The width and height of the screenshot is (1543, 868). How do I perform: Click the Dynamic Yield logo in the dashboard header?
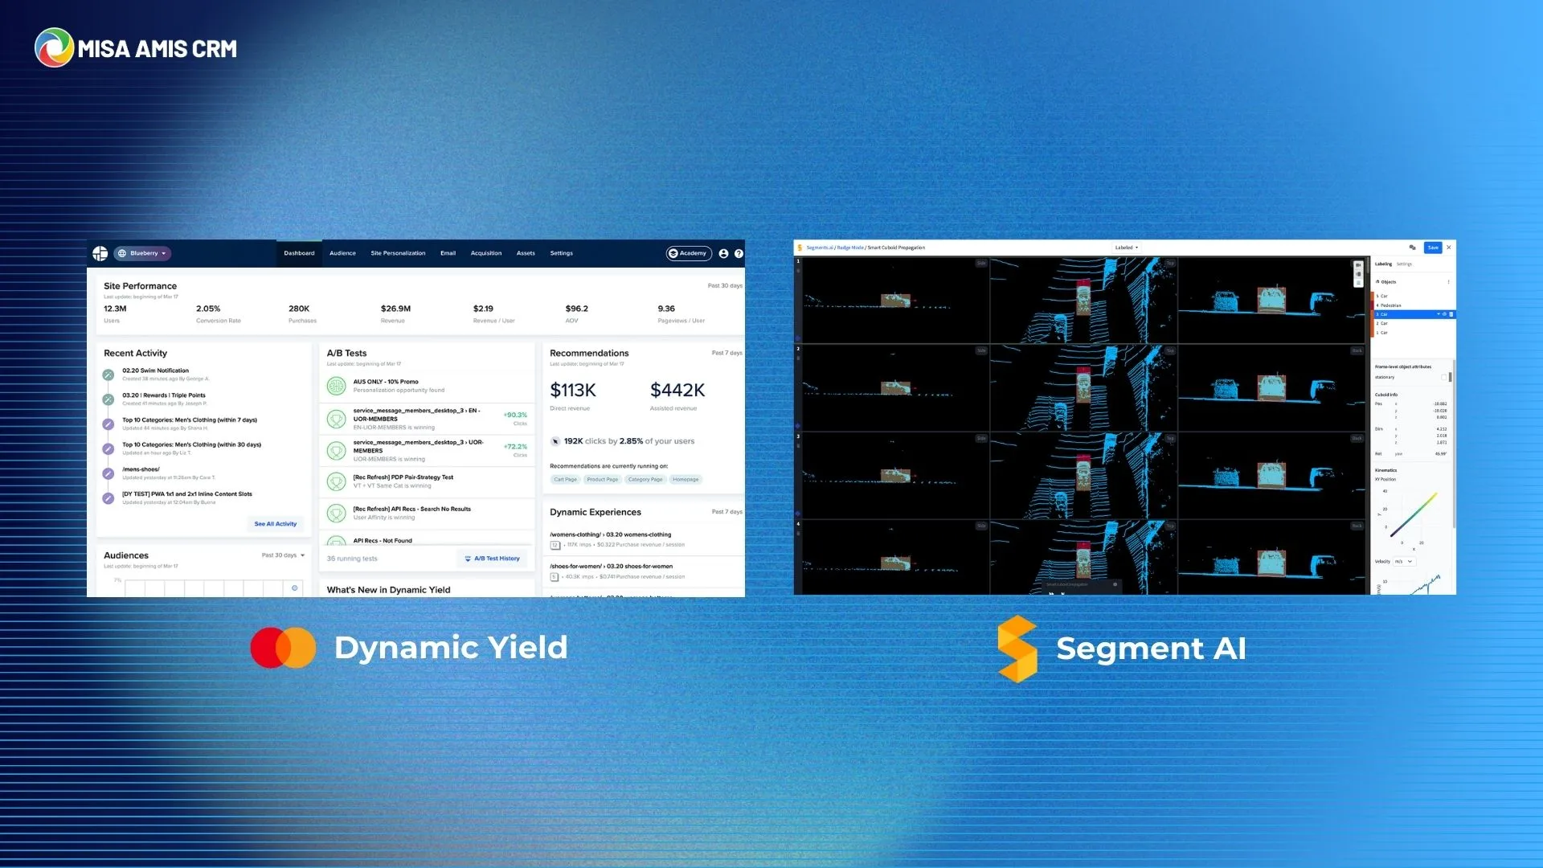[100, 253]
